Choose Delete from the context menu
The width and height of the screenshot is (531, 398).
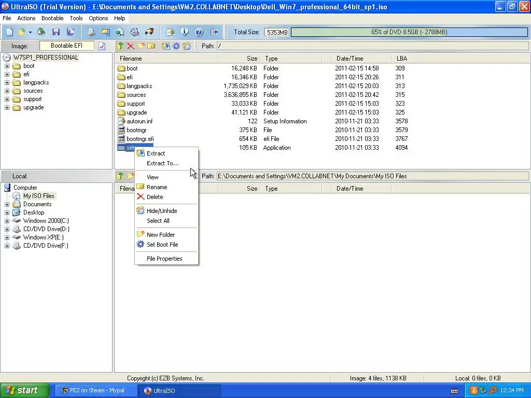coord(166,196)
